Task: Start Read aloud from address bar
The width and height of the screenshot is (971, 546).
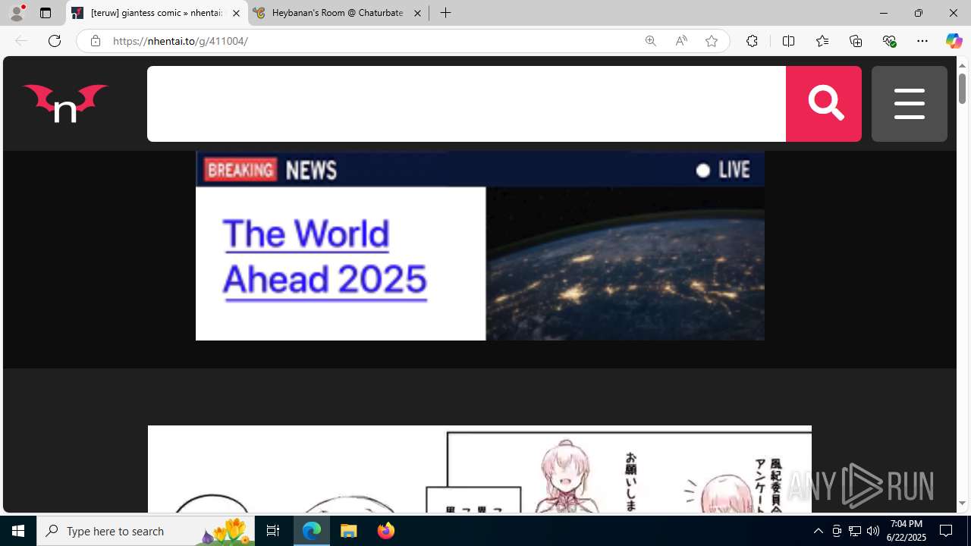Action: (x=681, y=41)
